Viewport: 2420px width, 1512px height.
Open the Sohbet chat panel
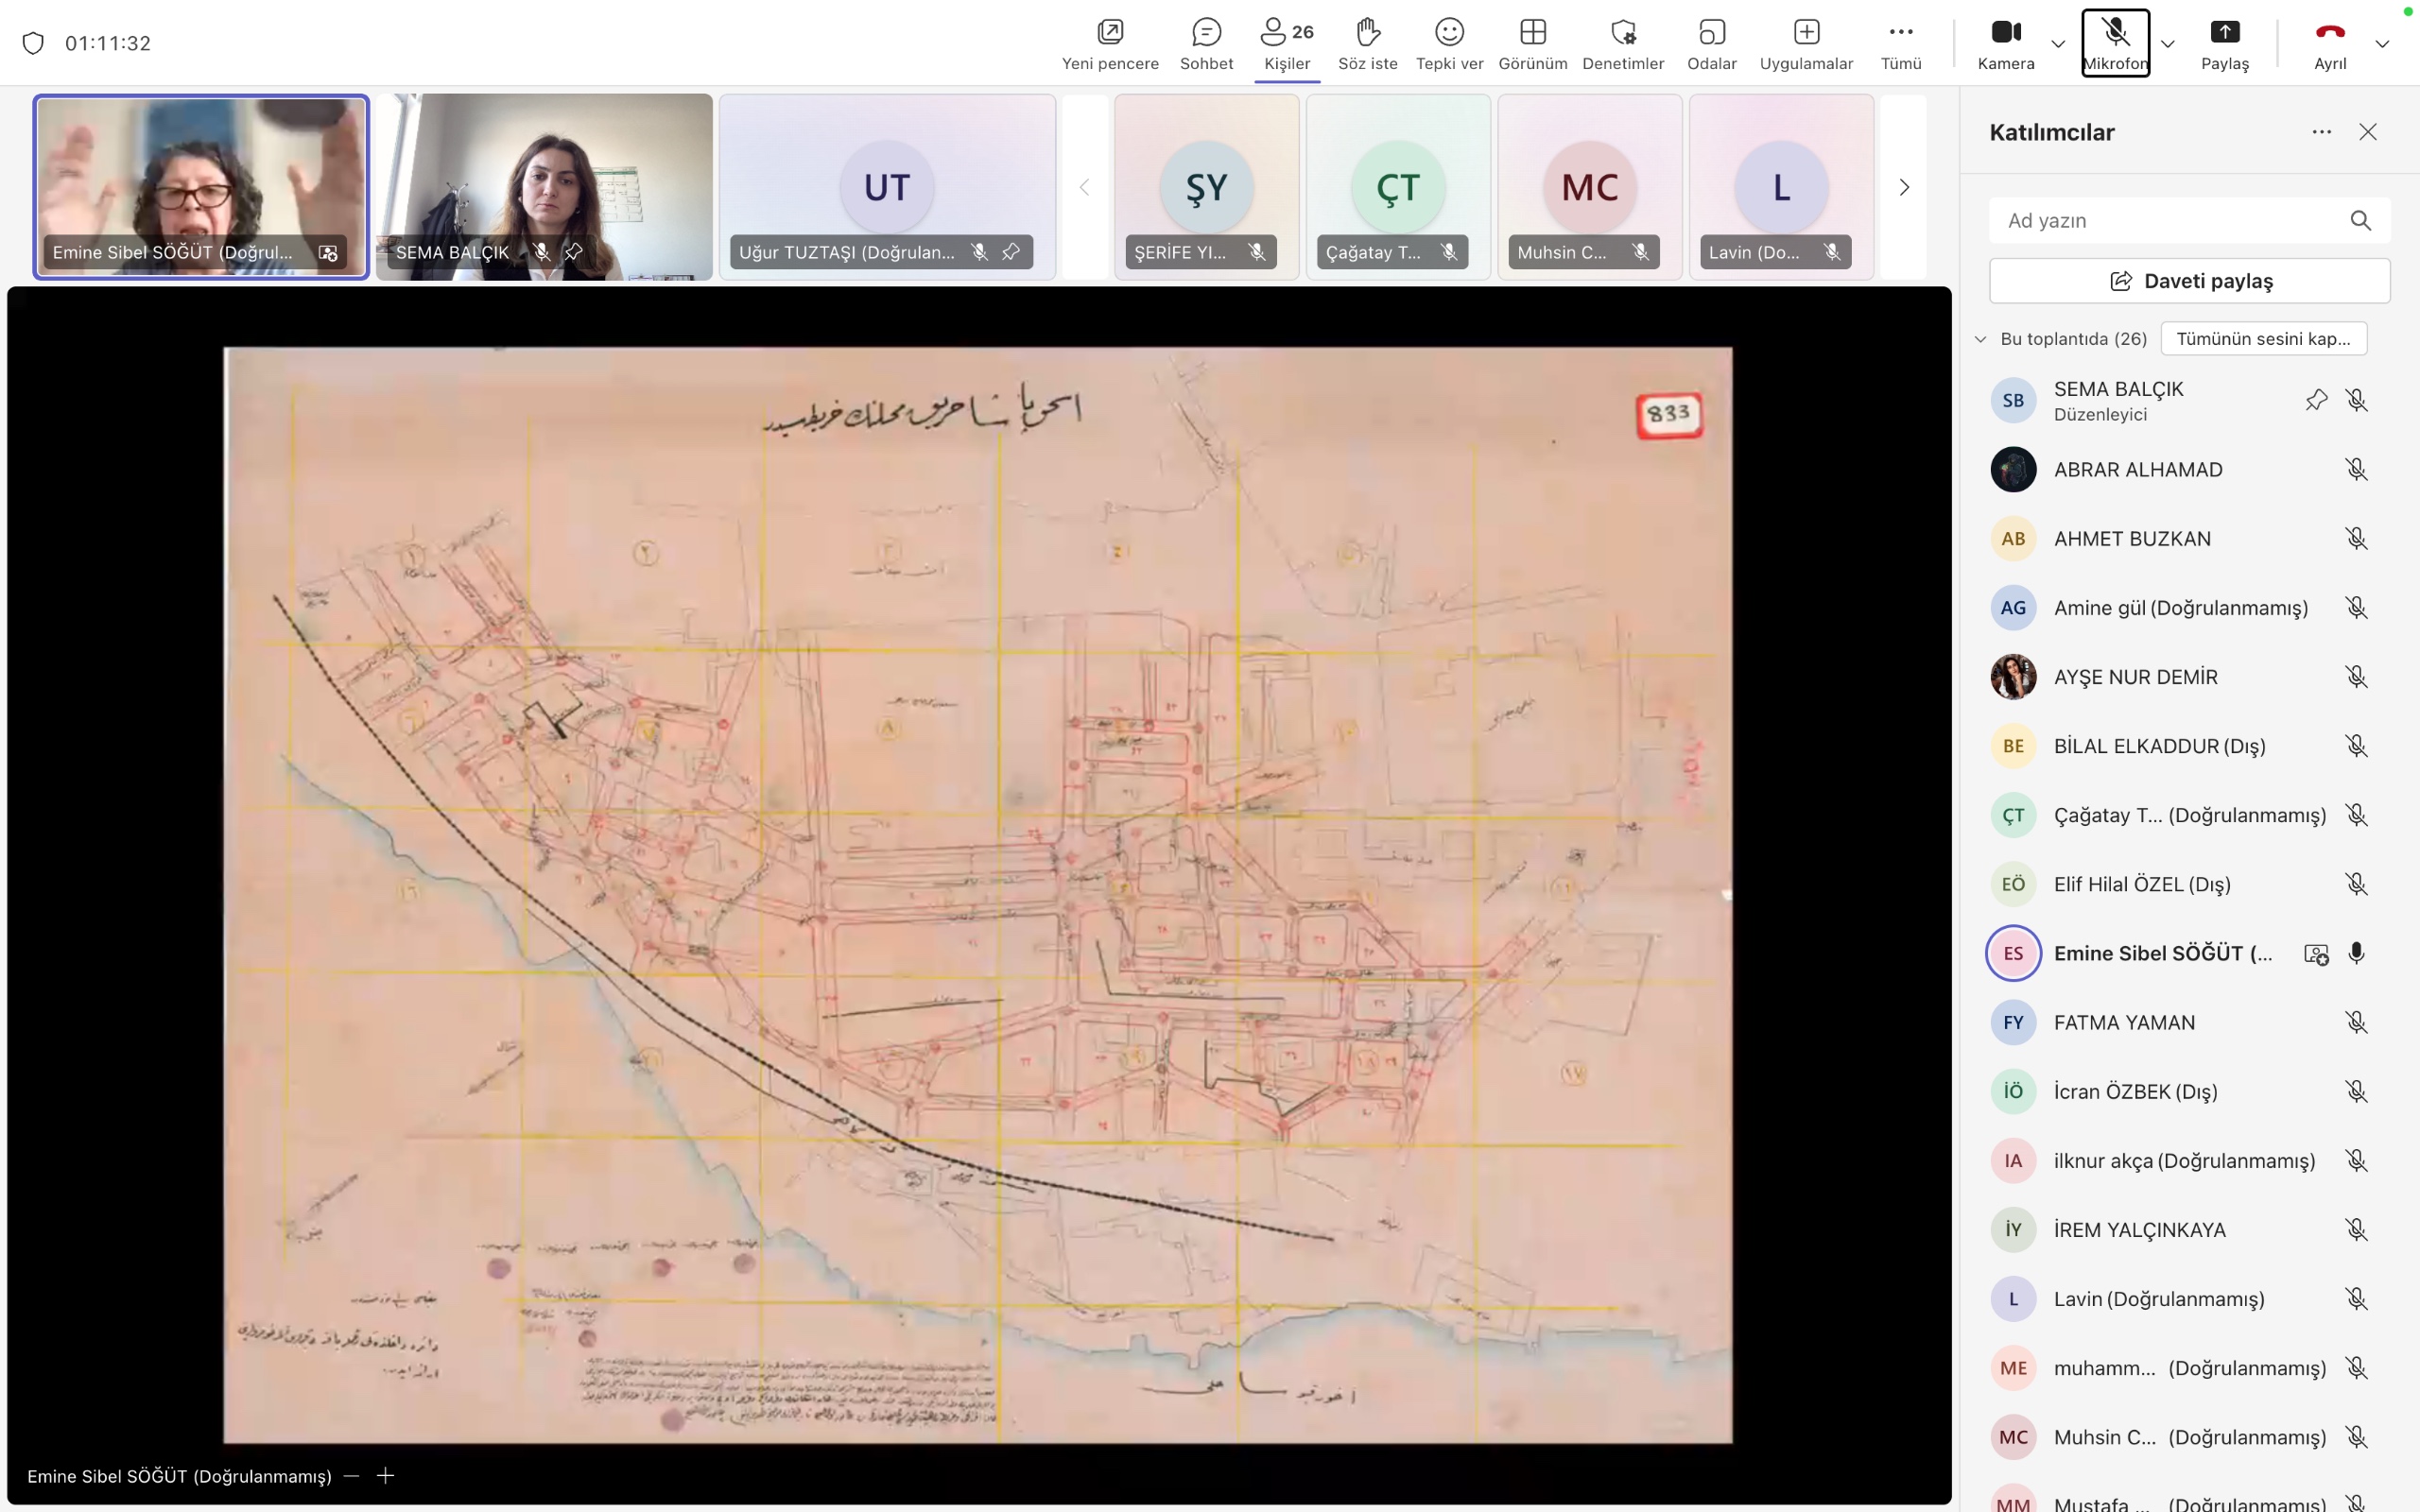[x=1206, y=43]
